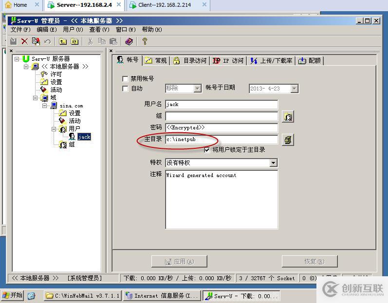Click the 应用(A) button
This screenshot has width=388, height=303.
[x=180, y=262]
